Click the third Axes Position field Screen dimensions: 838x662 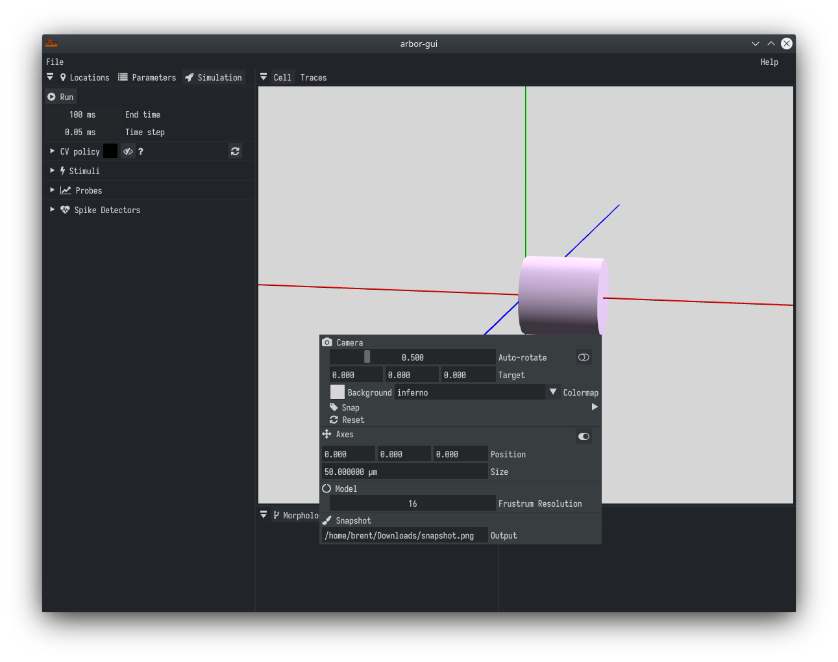(x=460, y=454)
